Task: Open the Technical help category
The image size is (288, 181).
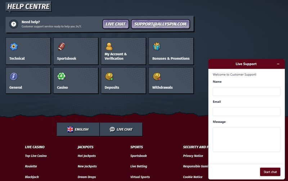Action: (x=28, y=51)
